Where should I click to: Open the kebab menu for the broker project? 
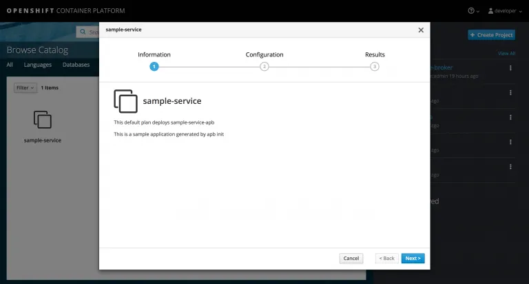tap(510, 68)
